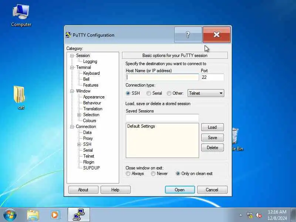Collapse the Terminal tree node

click(72, 68)
